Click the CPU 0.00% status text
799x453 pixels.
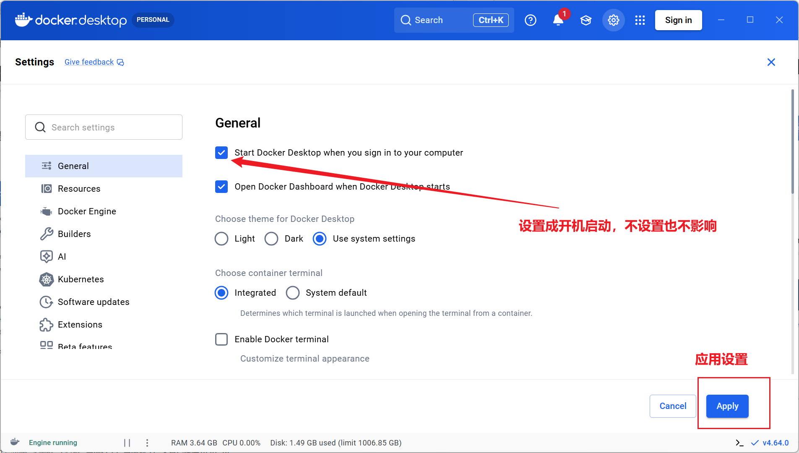click(241, 443)
